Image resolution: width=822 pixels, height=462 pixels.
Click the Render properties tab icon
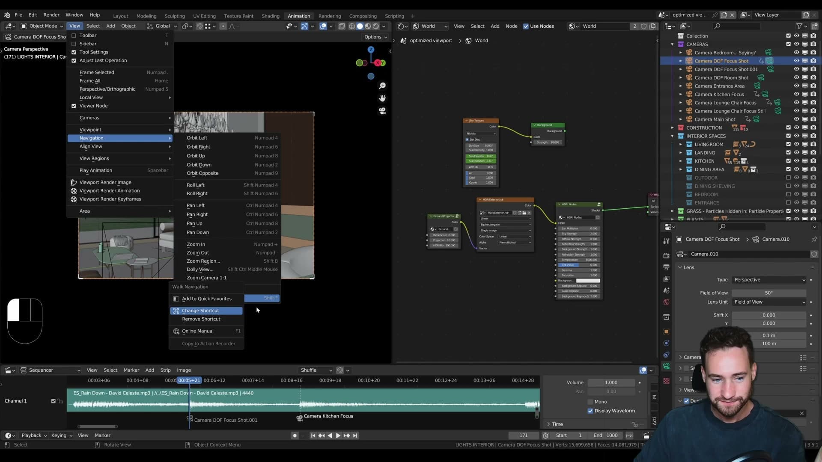pyautogui.click(x=666, y=255)
